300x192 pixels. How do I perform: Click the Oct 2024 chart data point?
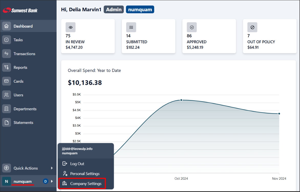point(181,100)
